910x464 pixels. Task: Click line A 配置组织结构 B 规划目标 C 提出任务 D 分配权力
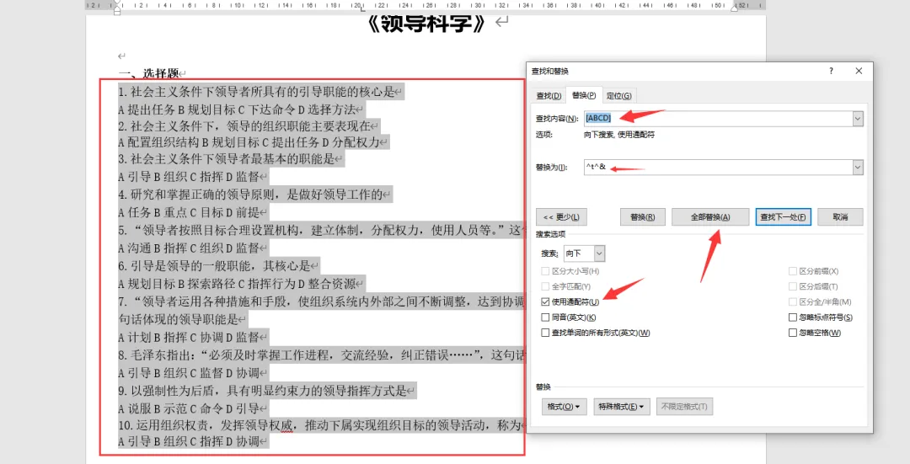click(x=249, y=142)
